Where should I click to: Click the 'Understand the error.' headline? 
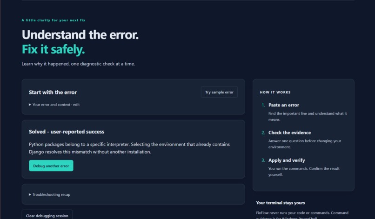[x=80, y=35]
